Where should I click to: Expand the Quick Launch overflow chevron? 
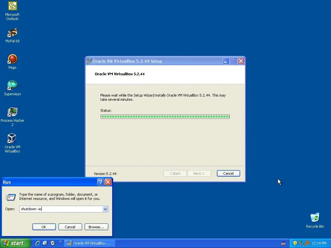point(60,242)
